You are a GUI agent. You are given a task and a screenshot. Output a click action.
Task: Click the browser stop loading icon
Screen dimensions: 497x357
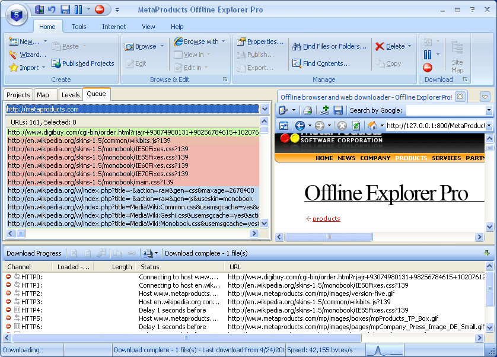pos(342,126)
